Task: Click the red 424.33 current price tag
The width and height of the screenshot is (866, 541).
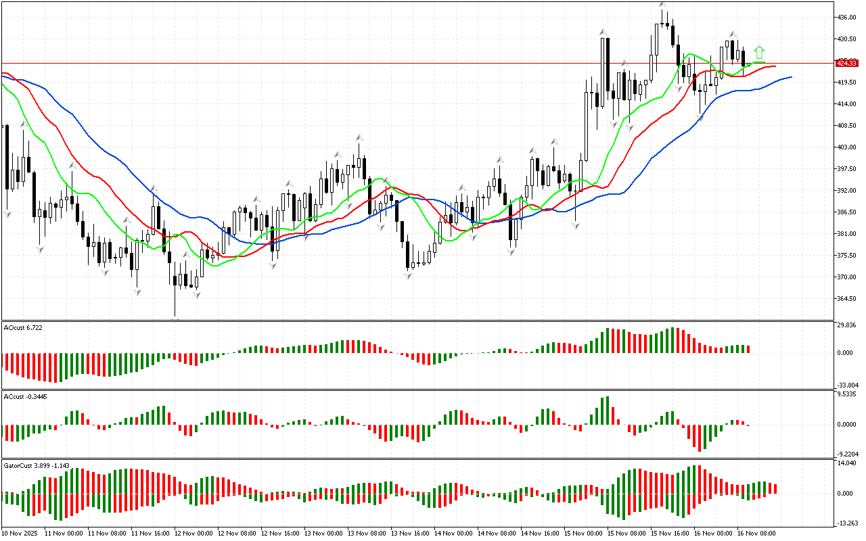Action: 846,63
